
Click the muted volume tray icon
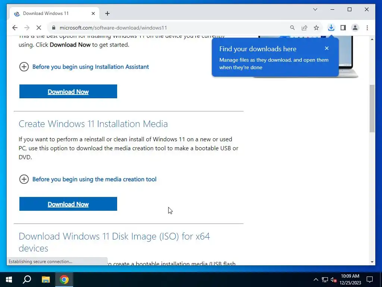(x=334, y=280)
